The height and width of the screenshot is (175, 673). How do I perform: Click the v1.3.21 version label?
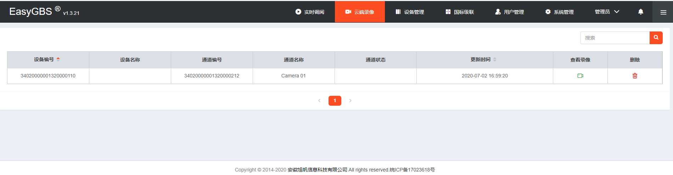tap(71, 13)
